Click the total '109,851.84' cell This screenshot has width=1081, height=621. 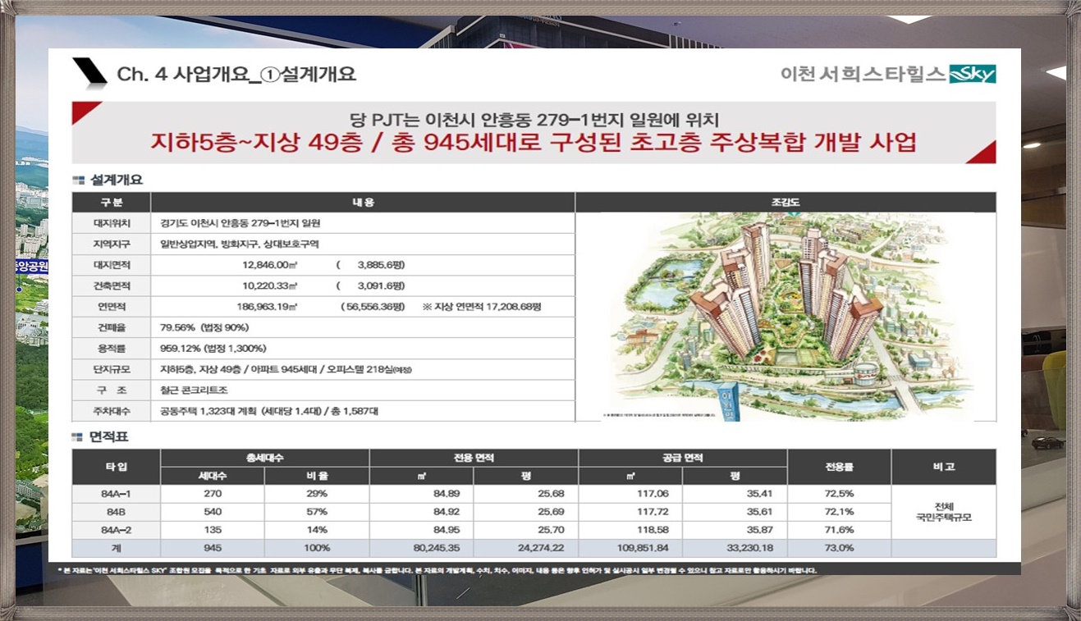coord(630,548)
